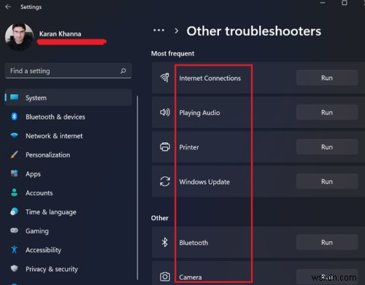Click the Gaming controller icon
365x285 pixels.
pos(15,230)
